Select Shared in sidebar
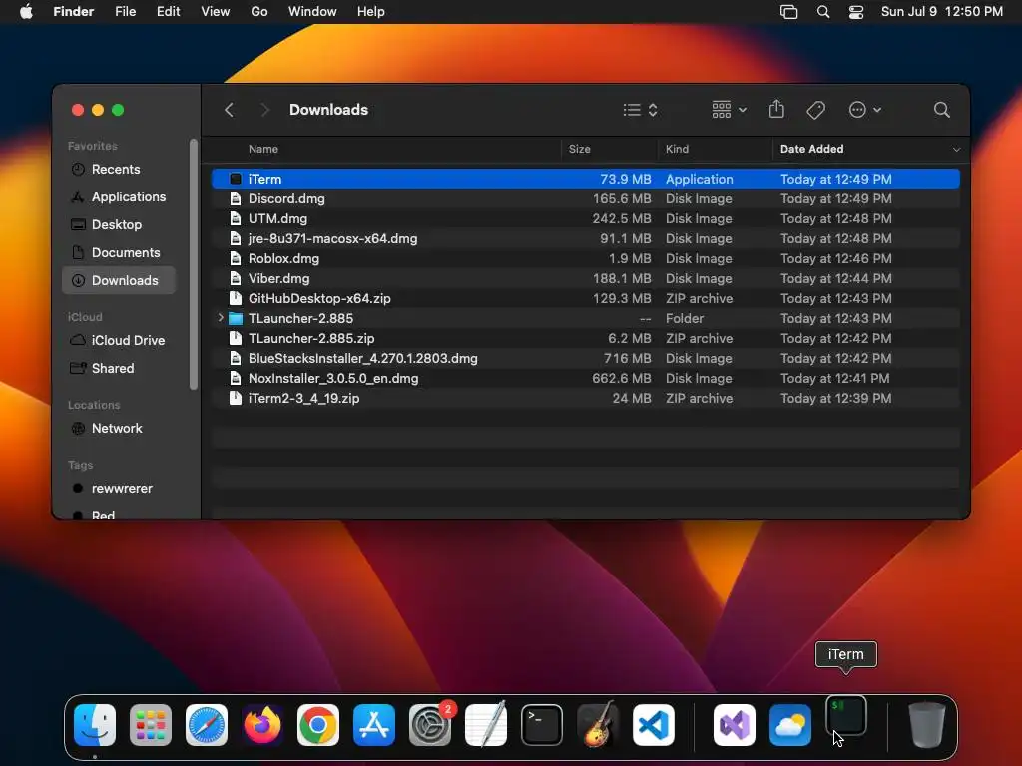The image size is (1022, 766). pyautogui.click(x=119, y=369)
